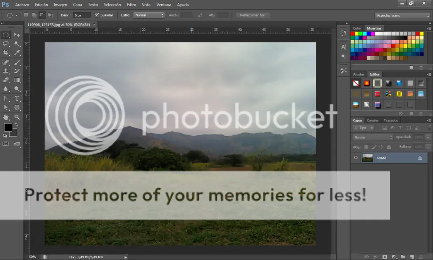Select the Brush tool
433x260 pixels.
point(17,62)
